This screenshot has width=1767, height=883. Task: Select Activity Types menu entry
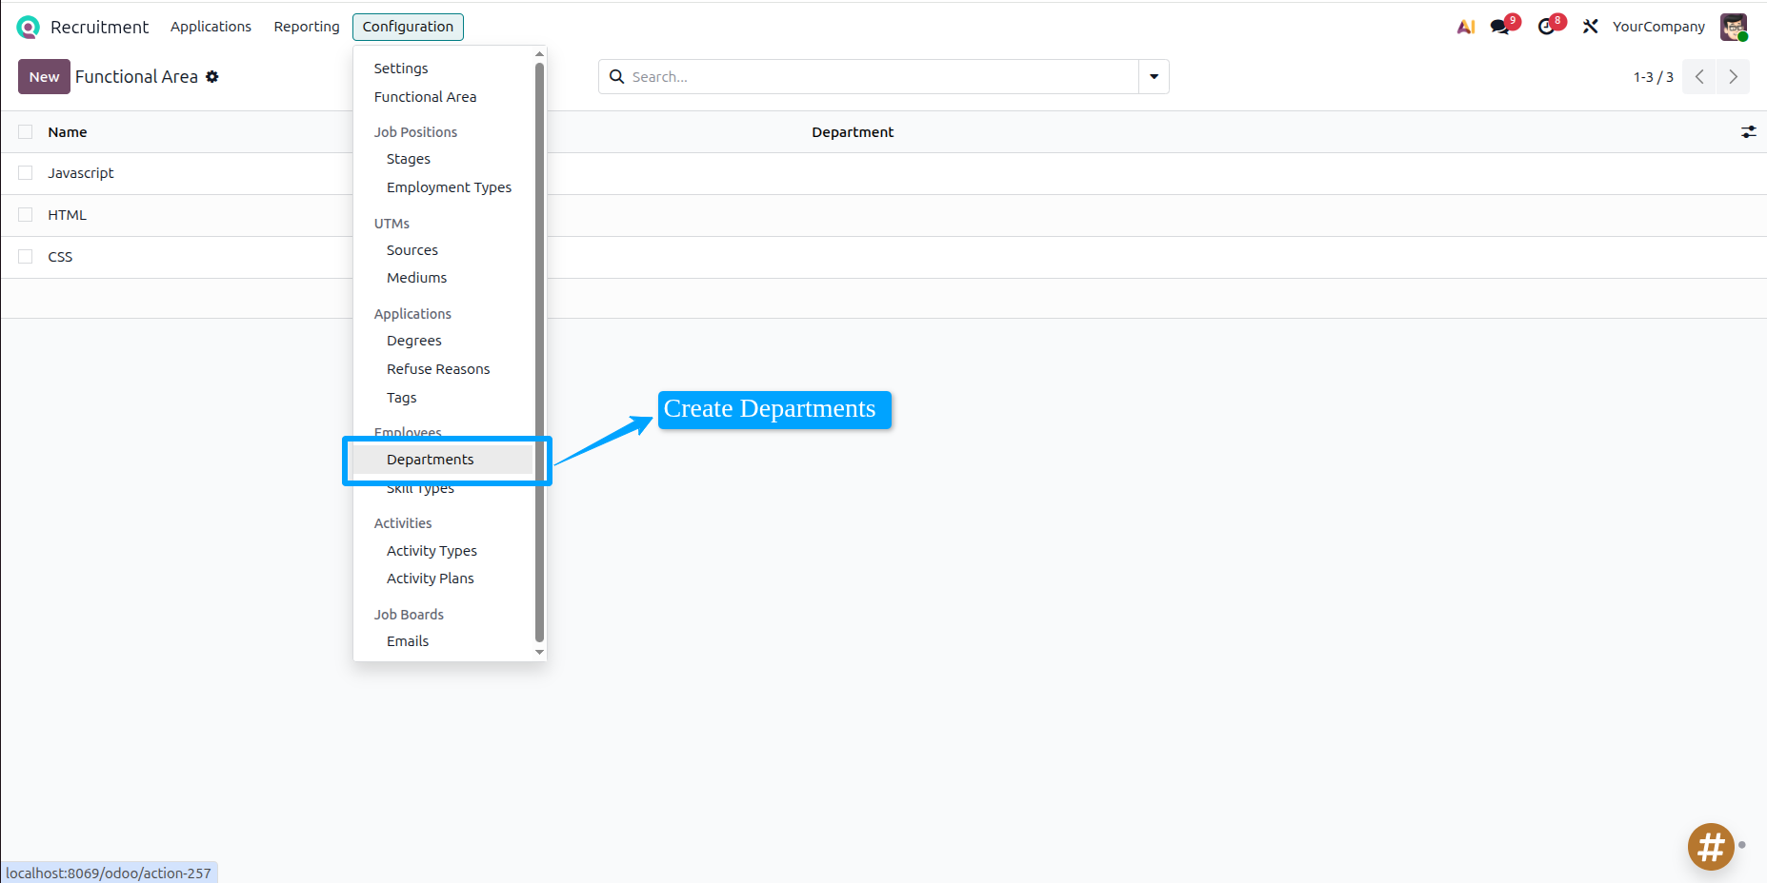coord(432,551)
